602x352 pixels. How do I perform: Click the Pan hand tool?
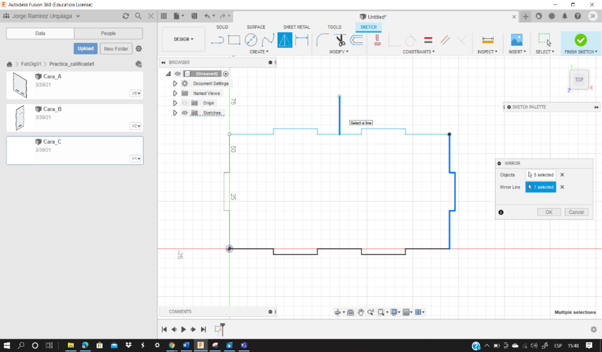pos(361,312)
